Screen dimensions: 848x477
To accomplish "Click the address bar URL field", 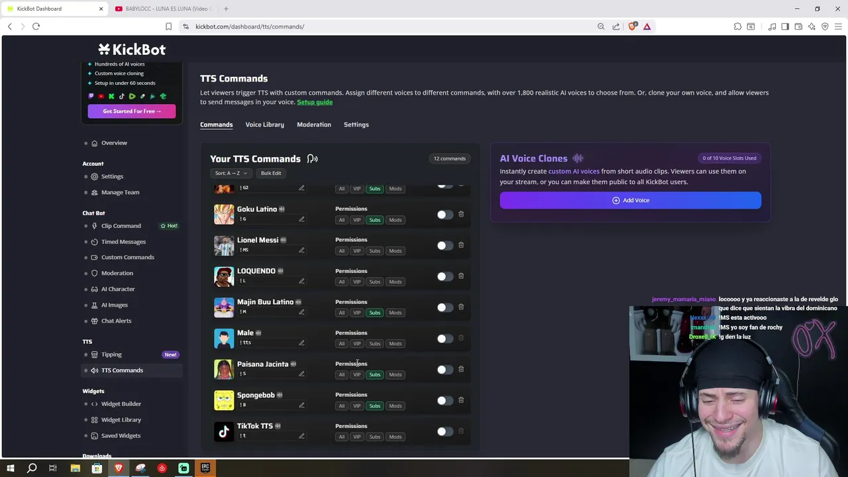I will [391, 26].
